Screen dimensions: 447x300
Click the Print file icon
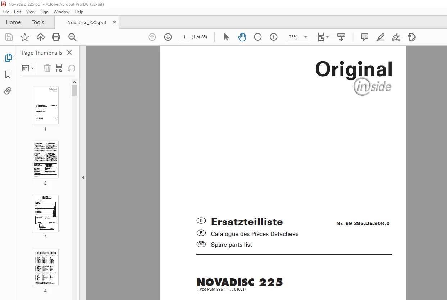tap(56, 37)
